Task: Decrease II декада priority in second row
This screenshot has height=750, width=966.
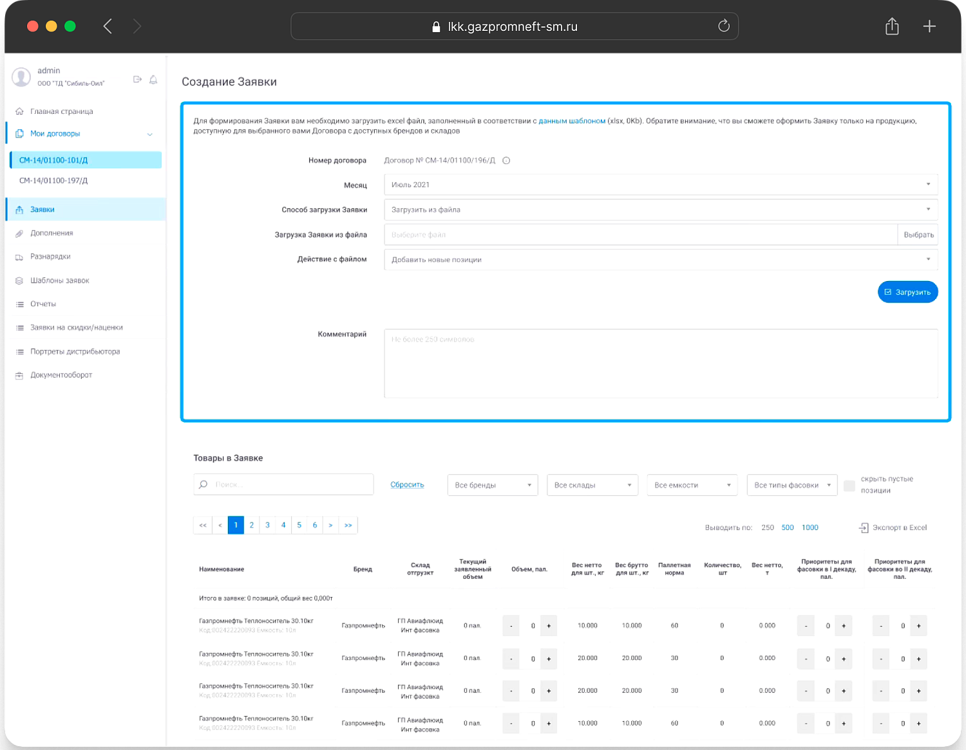Action: [881, 659]
